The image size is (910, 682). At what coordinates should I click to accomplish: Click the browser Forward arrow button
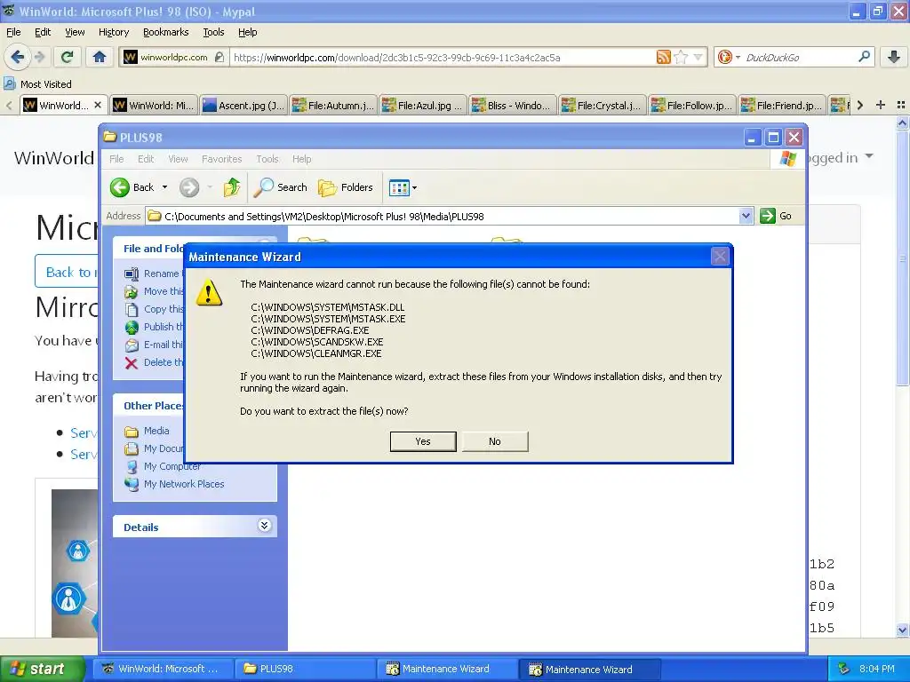tap(39, 57)
